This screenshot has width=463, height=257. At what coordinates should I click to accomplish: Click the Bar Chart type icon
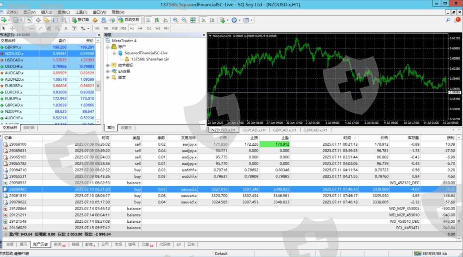[x=148, y=20]
